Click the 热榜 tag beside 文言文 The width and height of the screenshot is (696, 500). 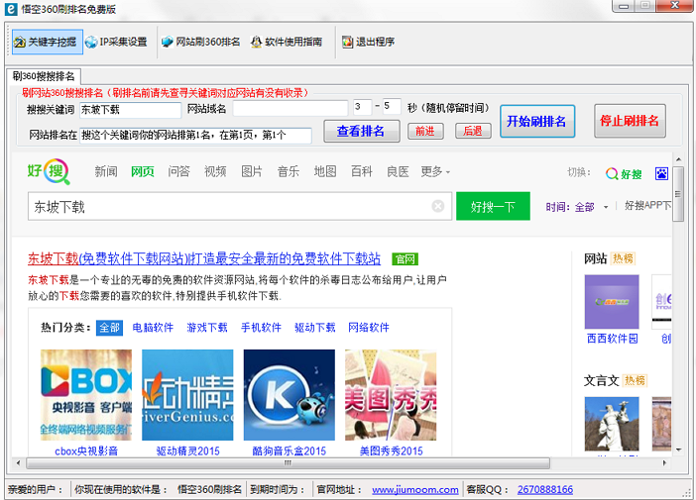[635, 380]
